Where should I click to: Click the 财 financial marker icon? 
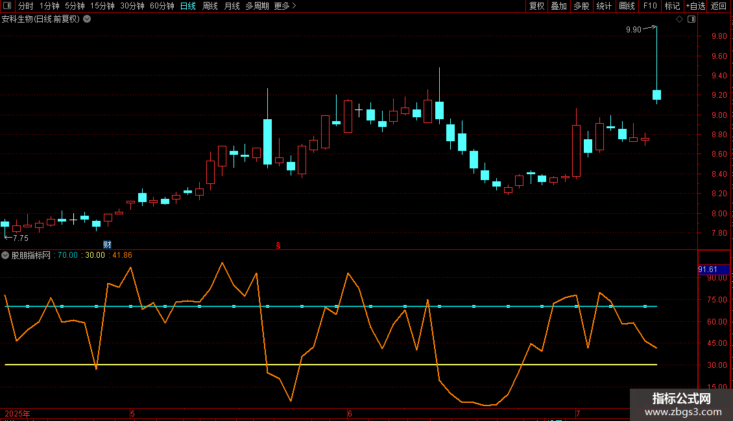pos(107,245)
